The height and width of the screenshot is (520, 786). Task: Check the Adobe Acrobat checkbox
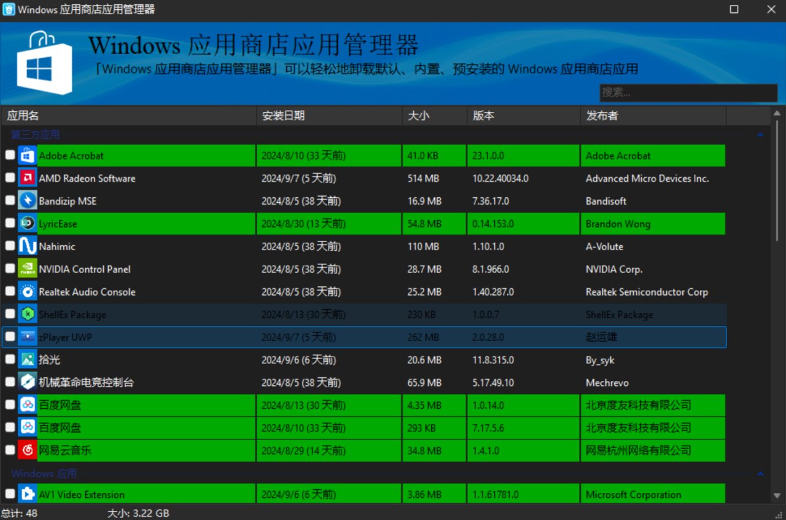point(10,156)
